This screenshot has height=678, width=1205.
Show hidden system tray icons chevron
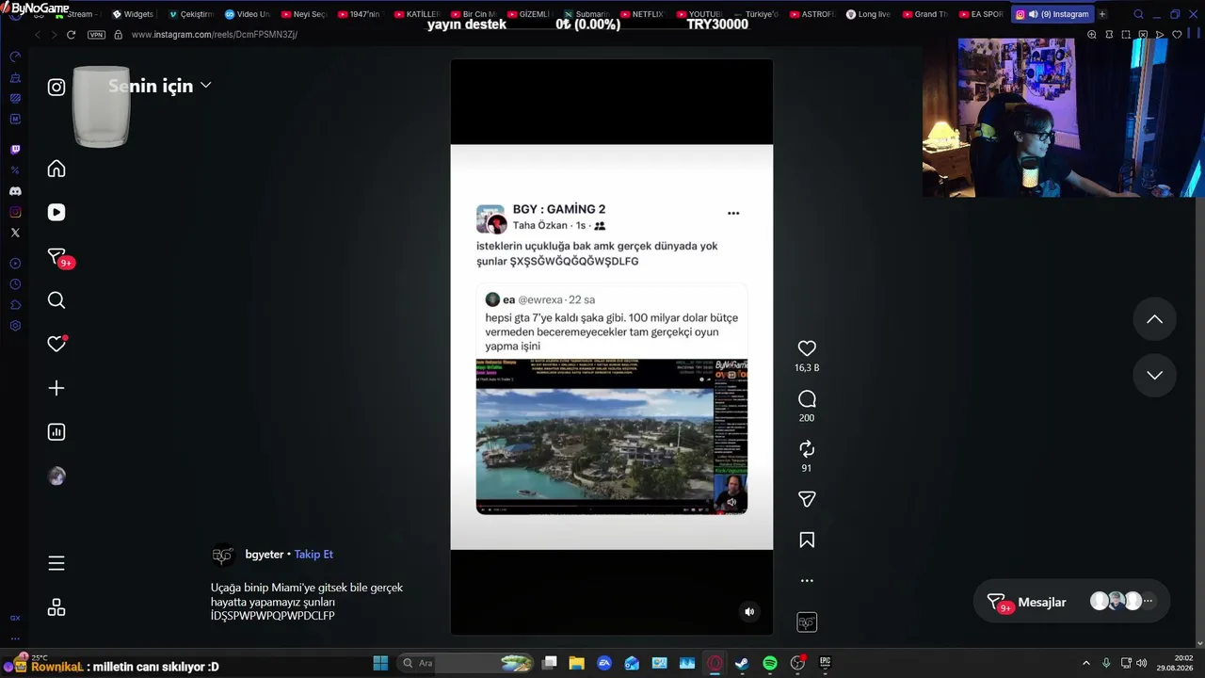click(x=1085, y=663)
